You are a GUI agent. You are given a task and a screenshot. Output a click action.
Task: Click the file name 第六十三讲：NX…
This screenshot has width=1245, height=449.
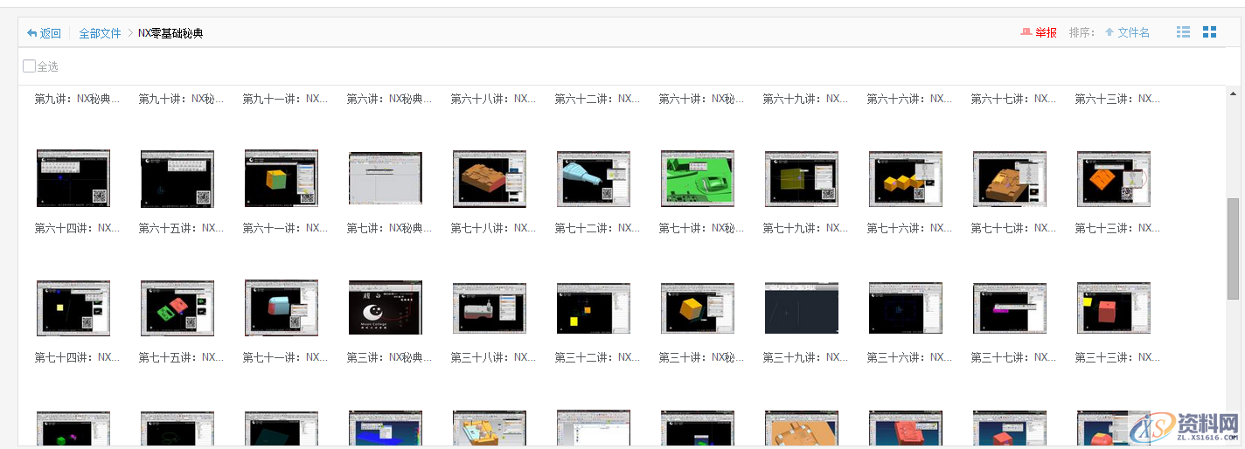click(1118, 99)
